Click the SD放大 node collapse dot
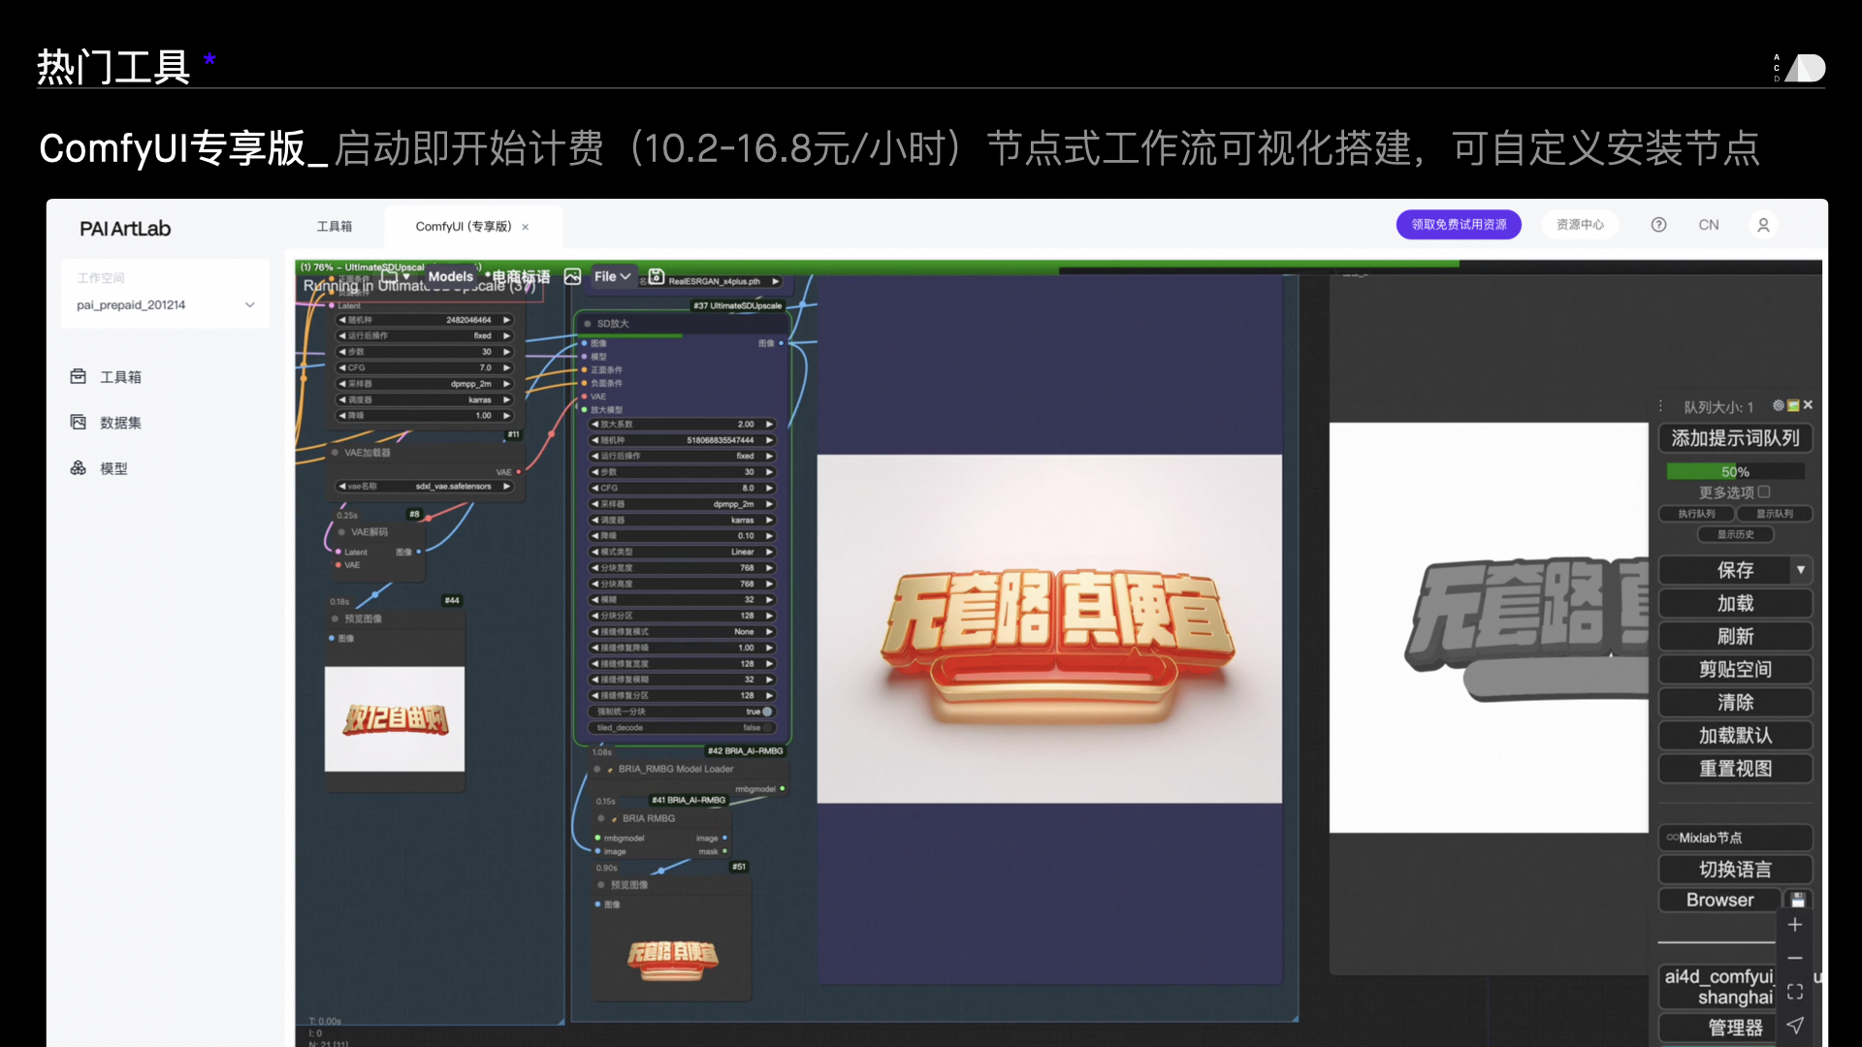The image size is (1862, 1047). point(588,324)
